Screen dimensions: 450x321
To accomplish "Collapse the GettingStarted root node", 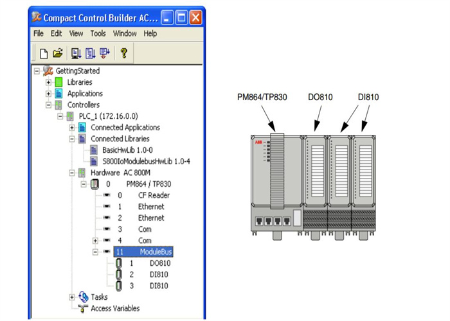I will coord(37,71).
